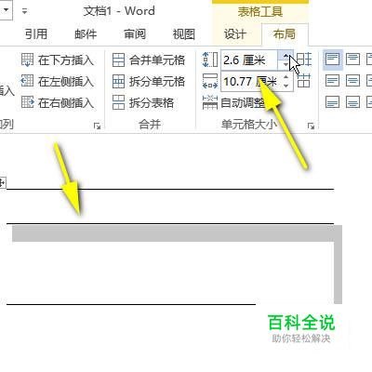The width and height of the screenshot is (372, 372).
Task: Select the 布局 table tools tab
Action: tap(285, 33)
